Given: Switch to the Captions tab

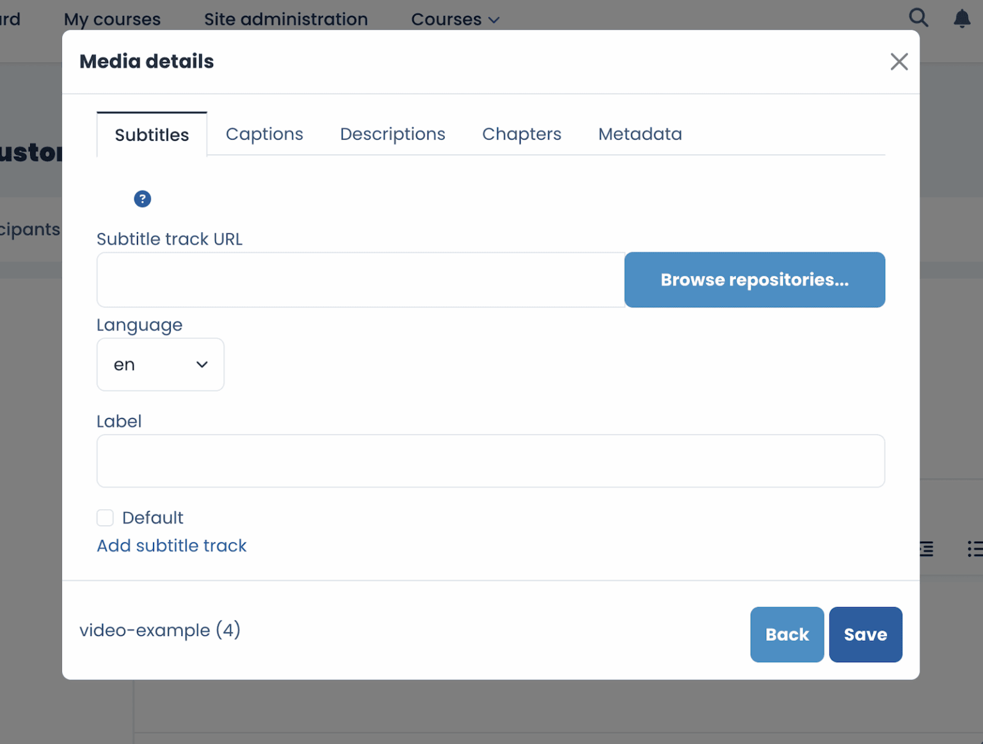Looking at the screenshot, I should (264, 134).
